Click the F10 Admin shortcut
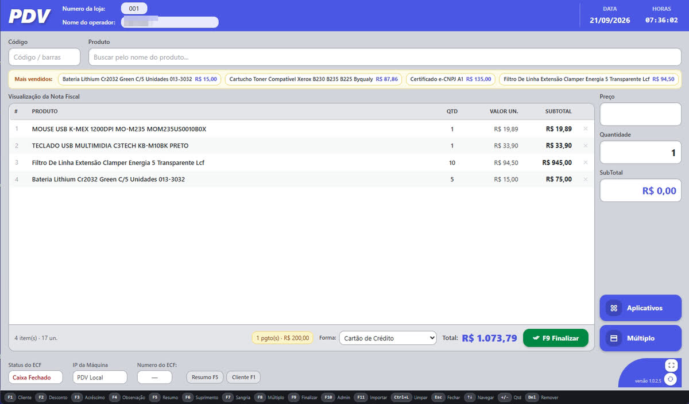 336,397
